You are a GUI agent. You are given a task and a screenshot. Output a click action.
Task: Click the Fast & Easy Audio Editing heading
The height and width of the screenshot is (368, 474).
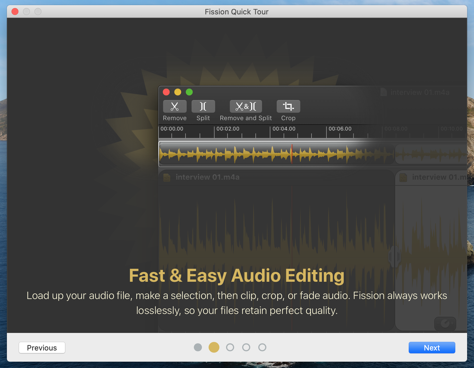[237, 275]
